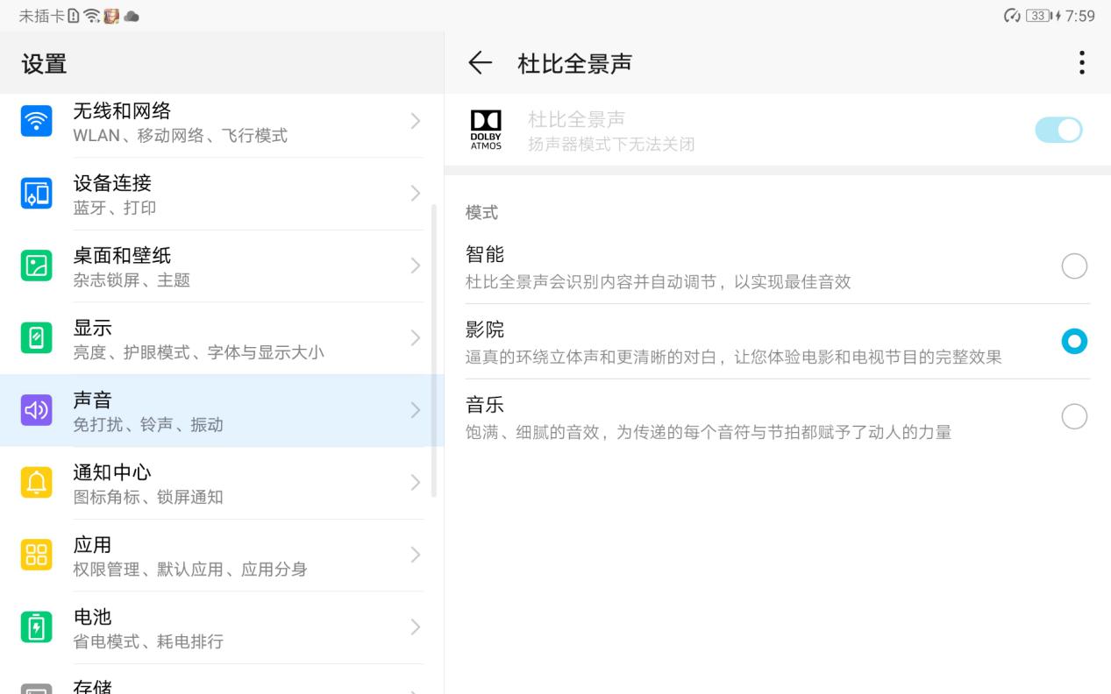Tap the SIM card status icon

[74, 16]
